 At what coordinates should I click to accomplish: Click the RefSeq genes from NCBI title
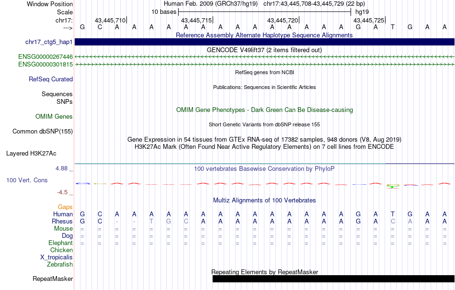(265, 72)
